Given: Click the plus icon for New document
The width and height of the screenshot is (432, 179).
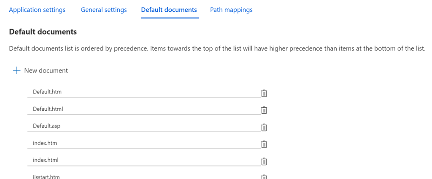Looking at the screenshot, I should click(x=17, y=71).
